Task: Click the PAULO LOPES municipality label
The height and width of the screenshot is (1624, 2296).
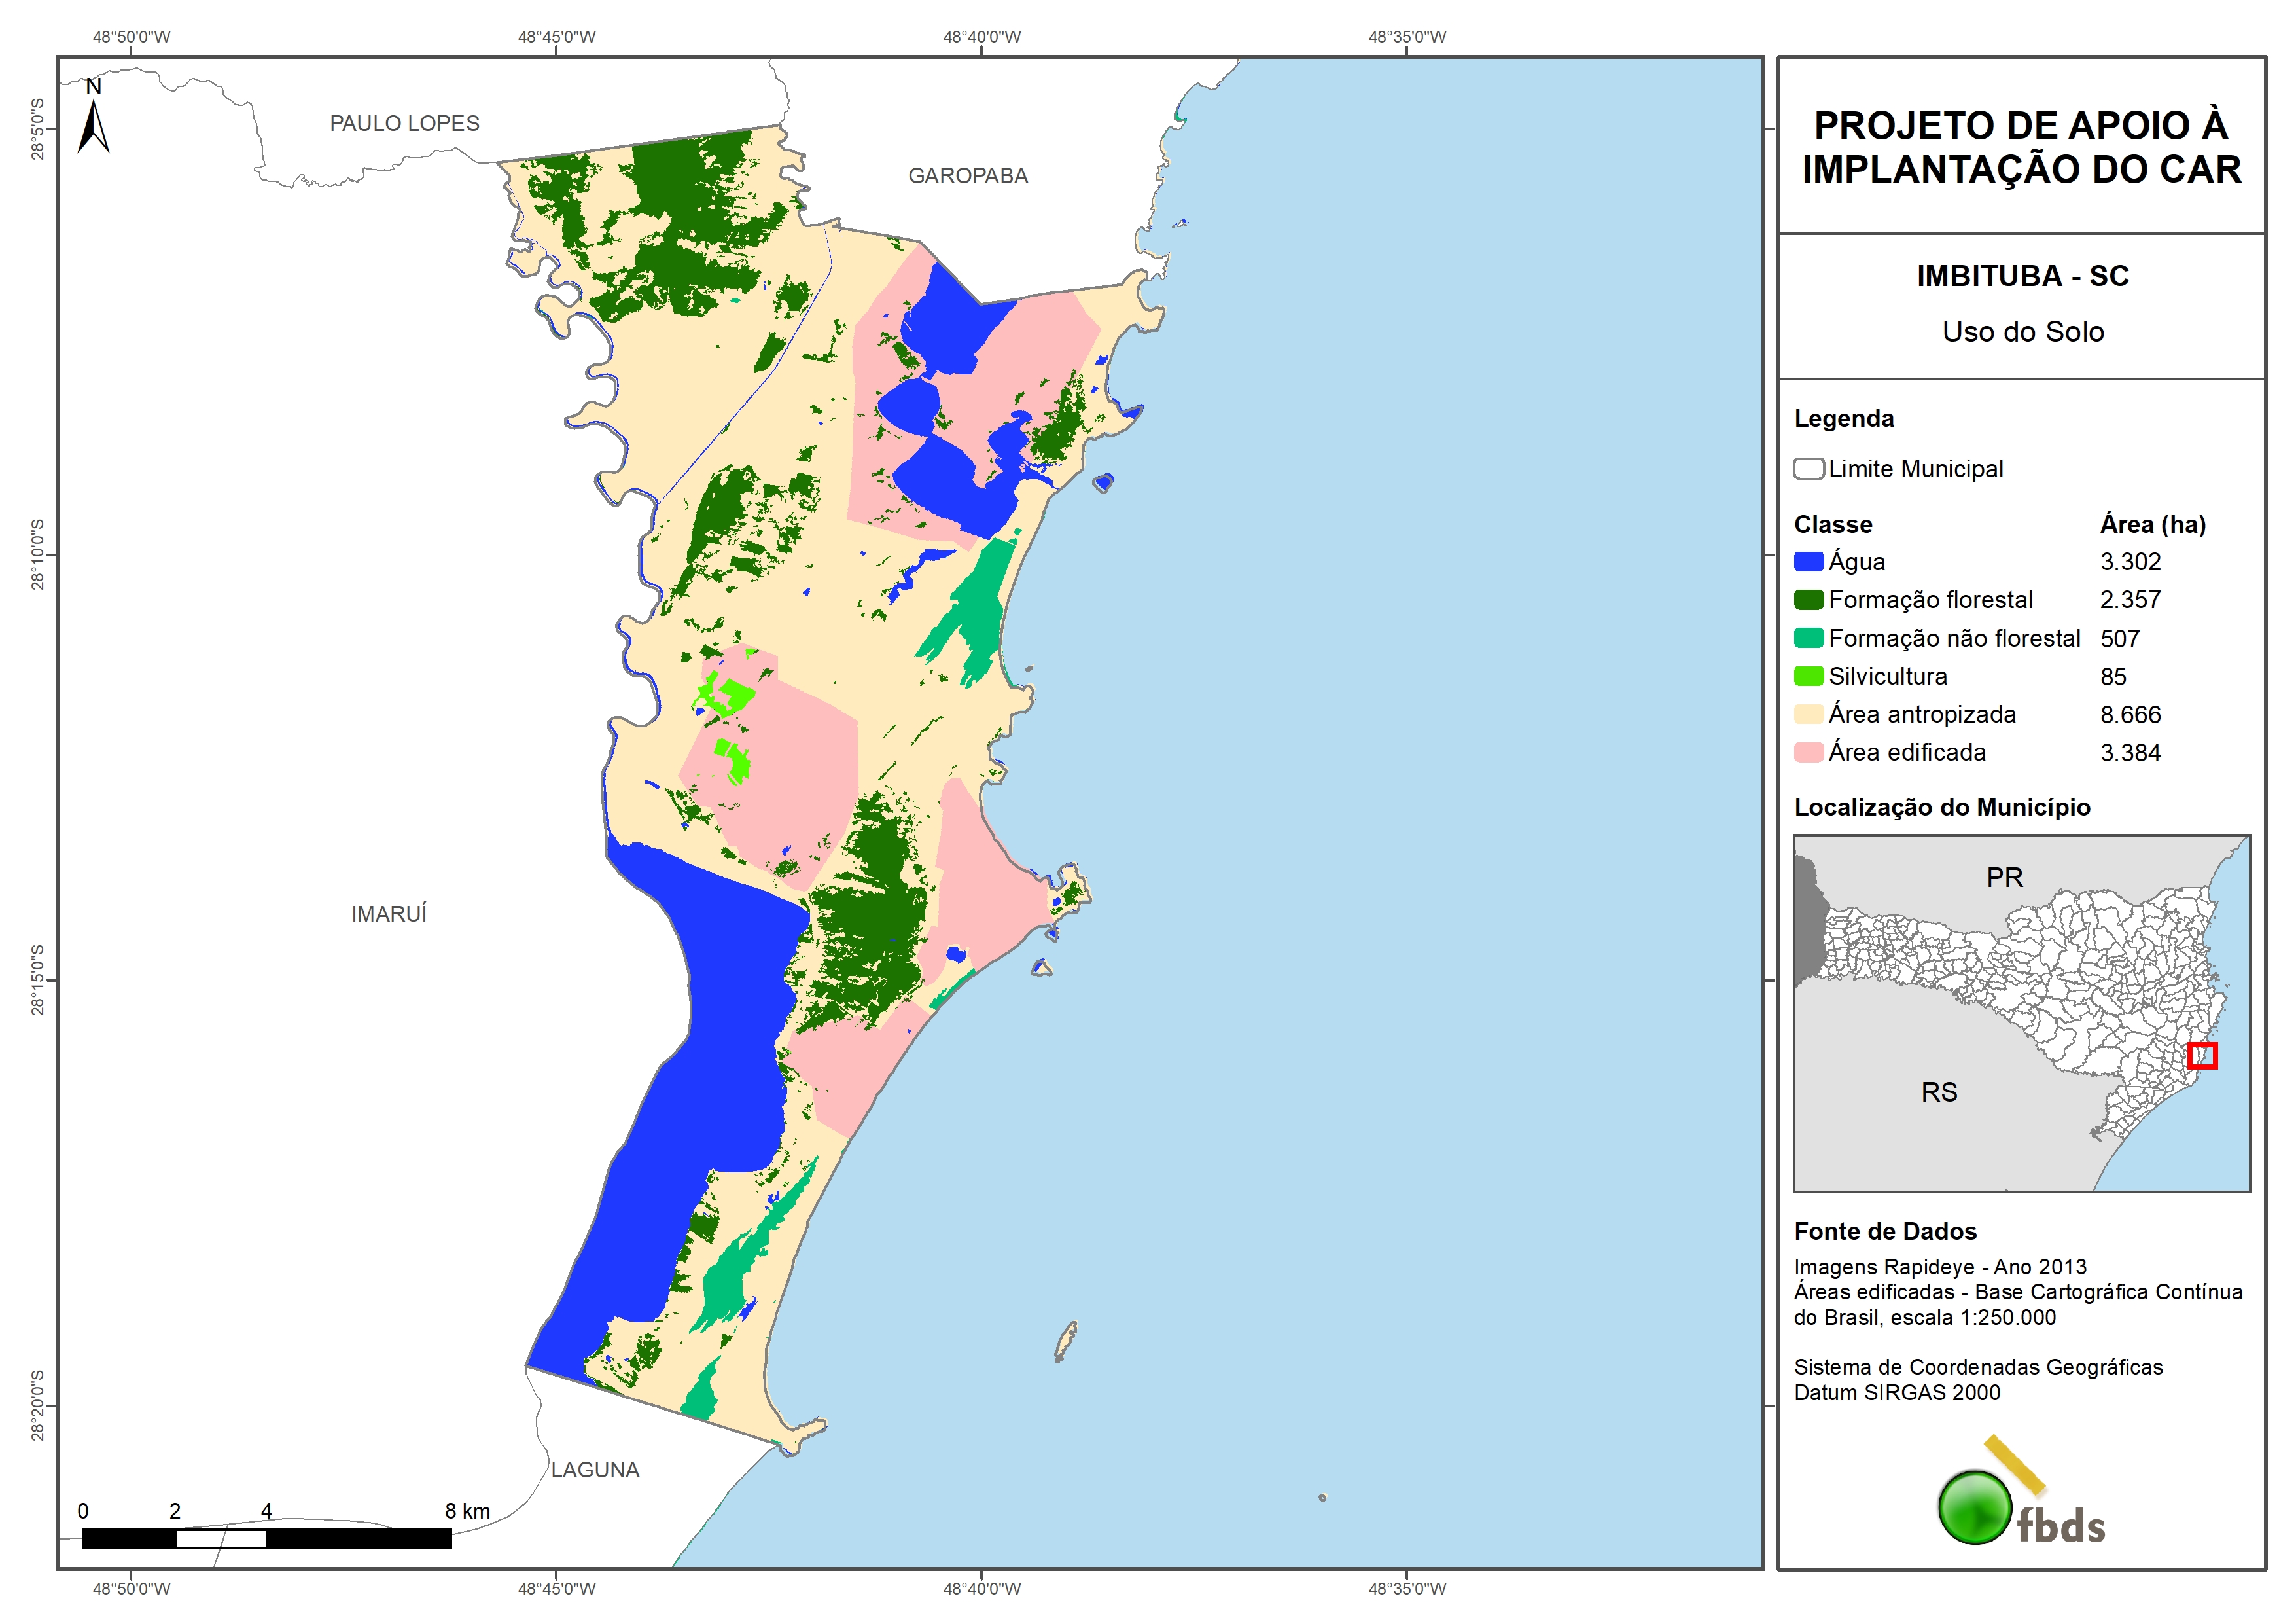Action: [x=404, y=123]
